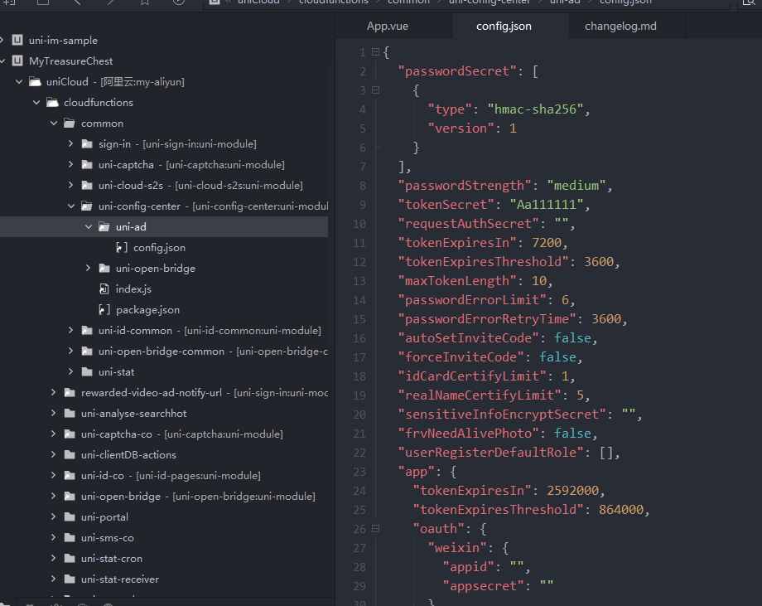Click the MyTreasureChest project icon

17,61
